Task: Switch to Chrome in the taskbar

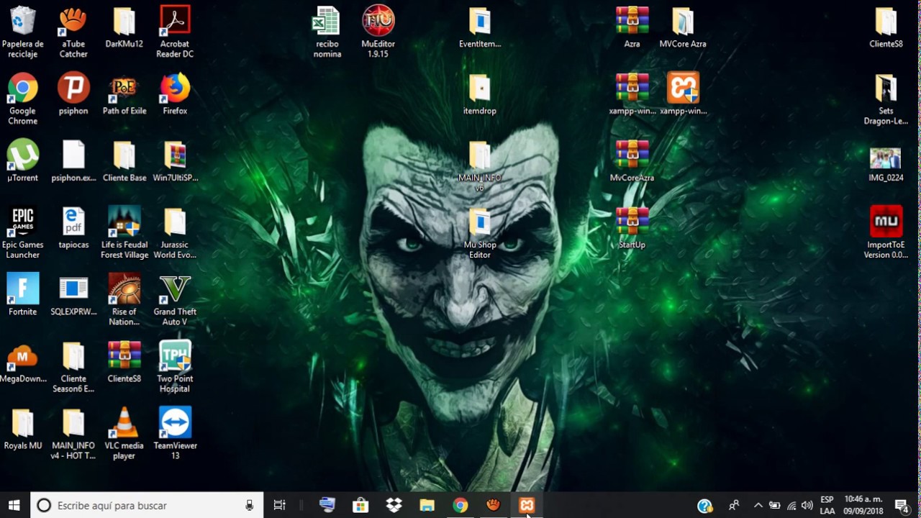Action: point(460,506)
